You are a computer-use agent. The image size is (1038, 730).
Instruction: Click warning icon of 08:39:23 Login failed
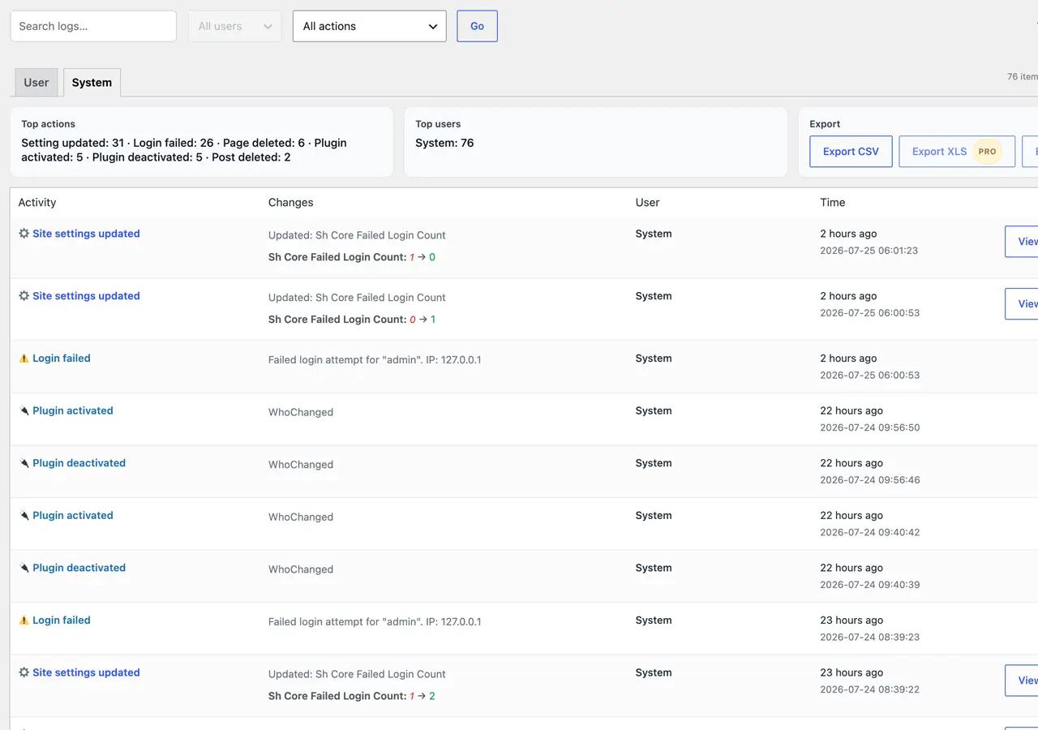pyautogui.click(x=24, y=620)
